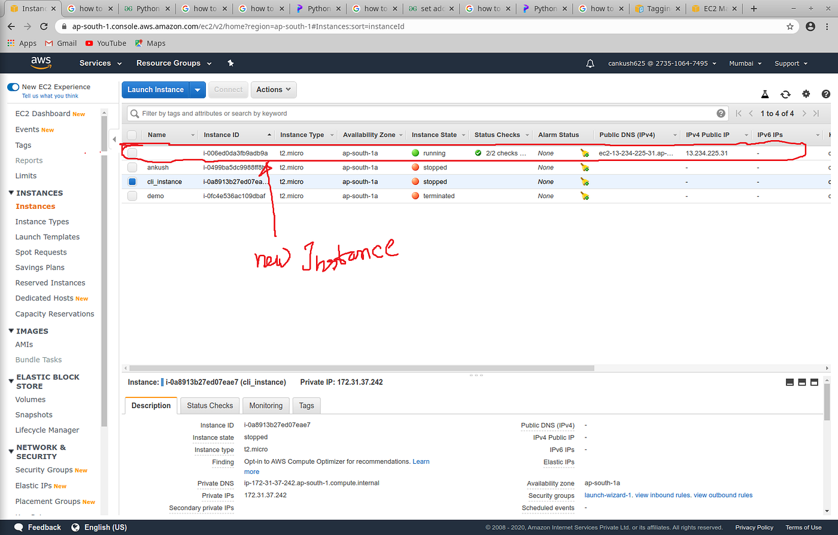The height and width of the screenshot is (535, 838).
Task: Go to last page of results
Action: [x=816, y=113]
